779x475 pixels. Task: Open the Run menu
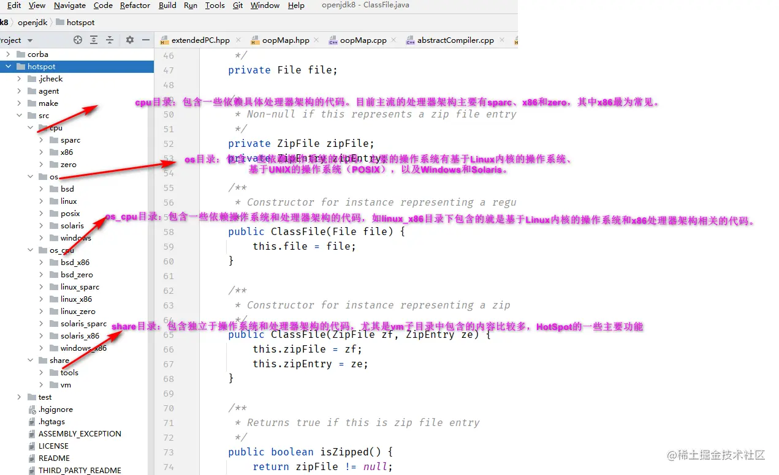(x=191, y=6)
